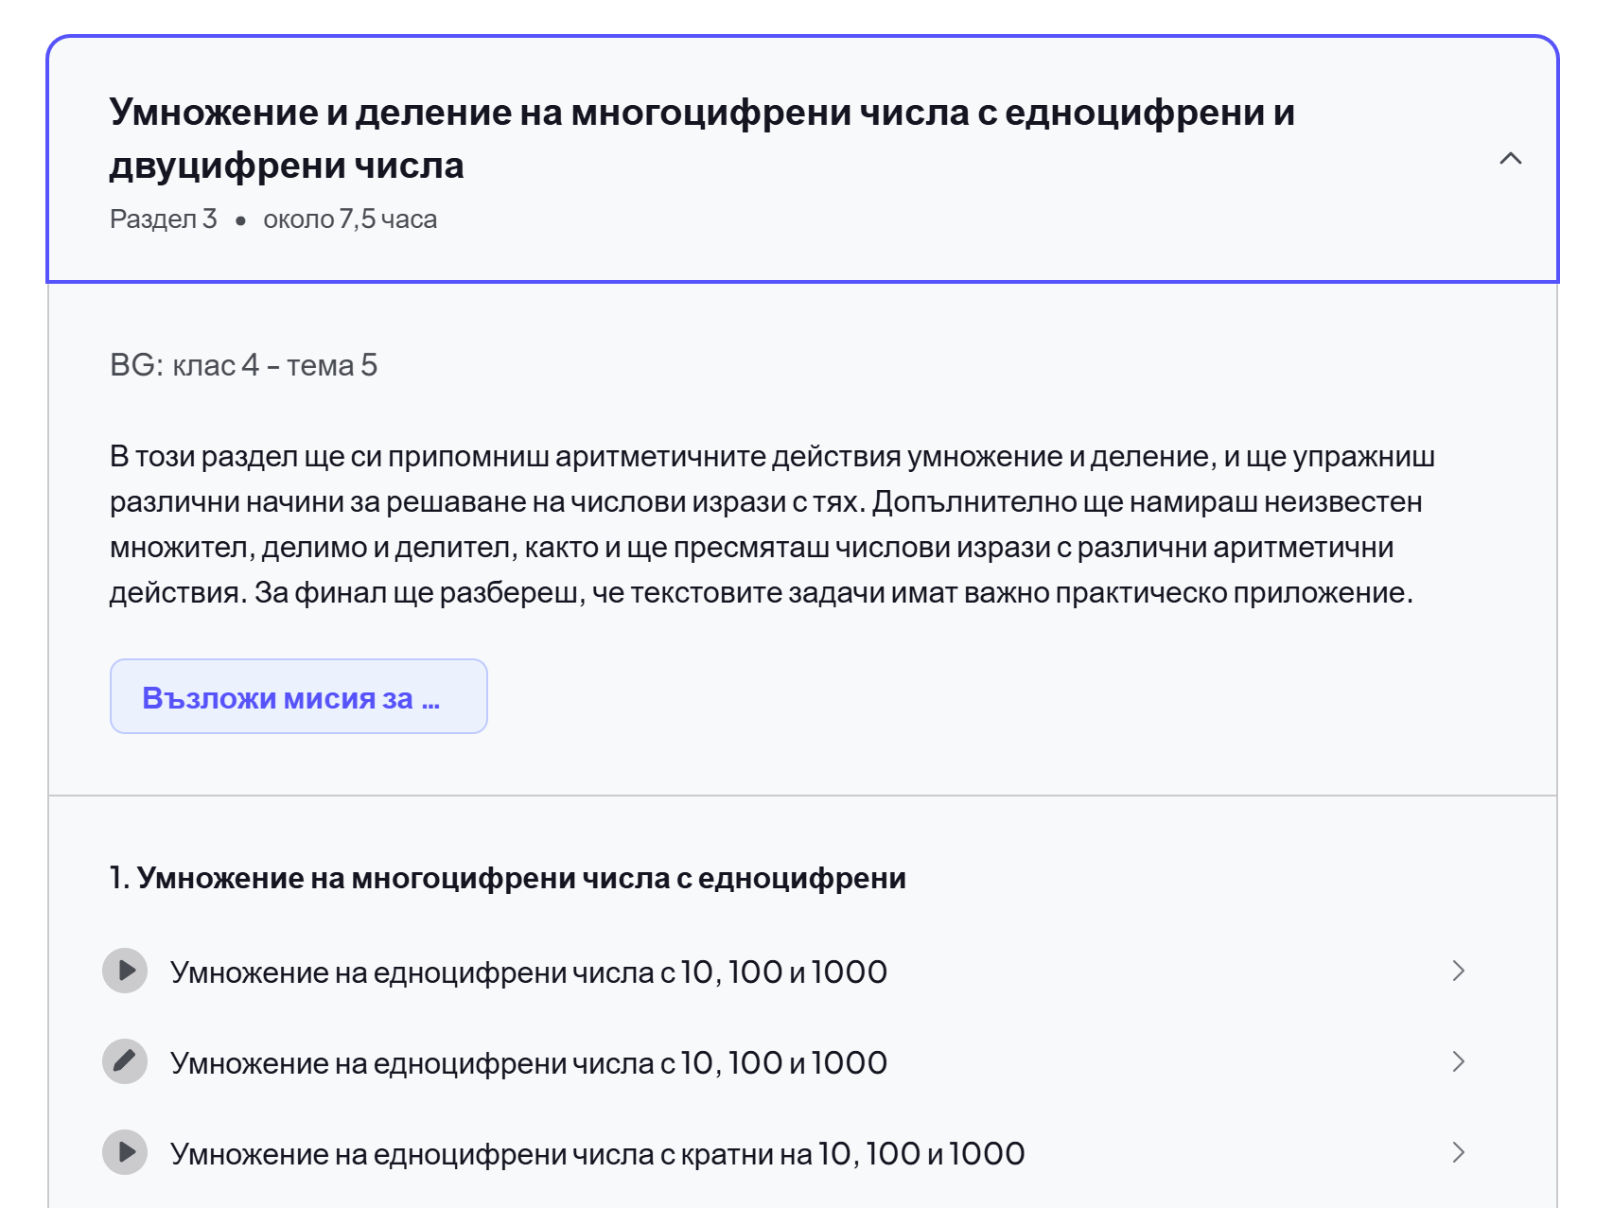Click the pencil icon of the exercise lesson
This screenshot has width=1613, height=1208.
point(125,1061)
